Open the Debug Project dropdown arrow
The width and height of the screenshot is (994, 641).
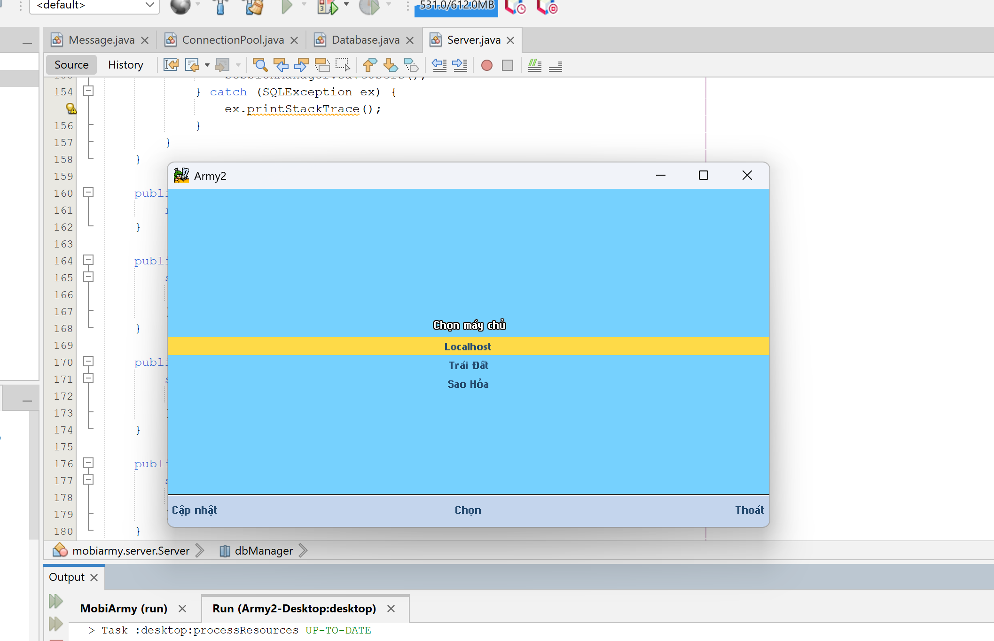[346, 5]
